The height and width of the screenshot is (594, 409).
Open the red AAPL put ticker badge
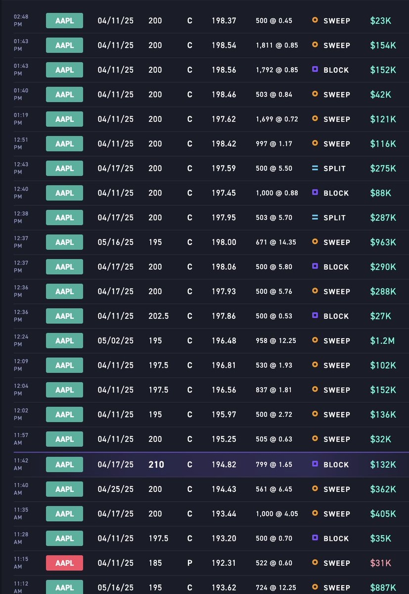point(64,563)
